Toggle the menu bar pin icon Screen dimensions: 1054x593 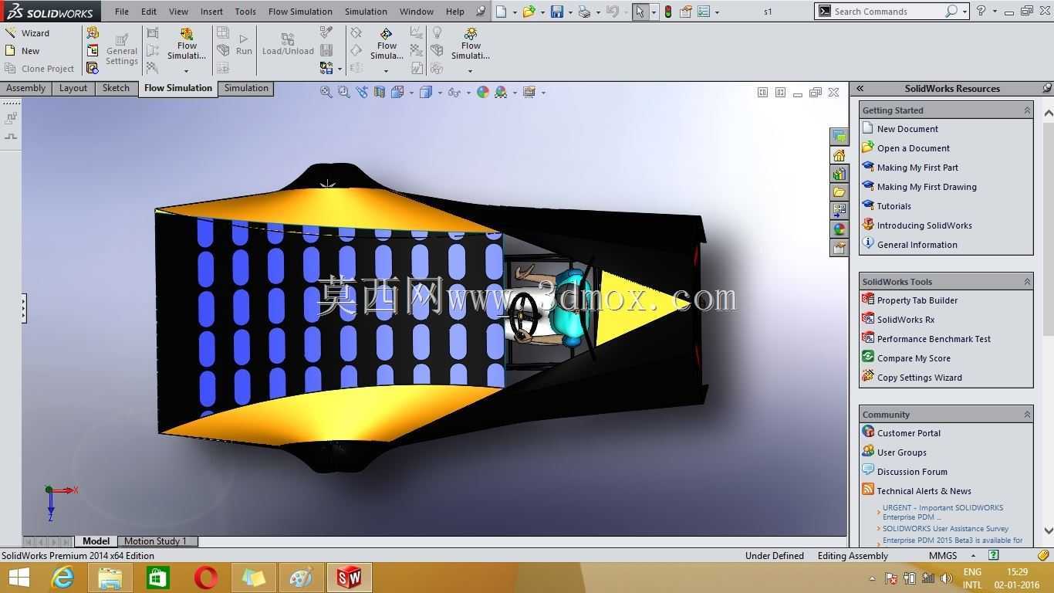[481, 12]
